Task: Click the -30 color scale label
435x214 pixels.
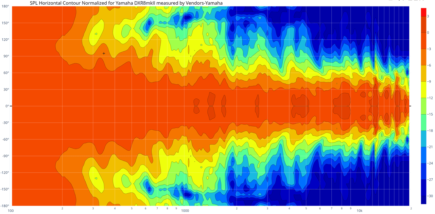Action: point(430,196)
